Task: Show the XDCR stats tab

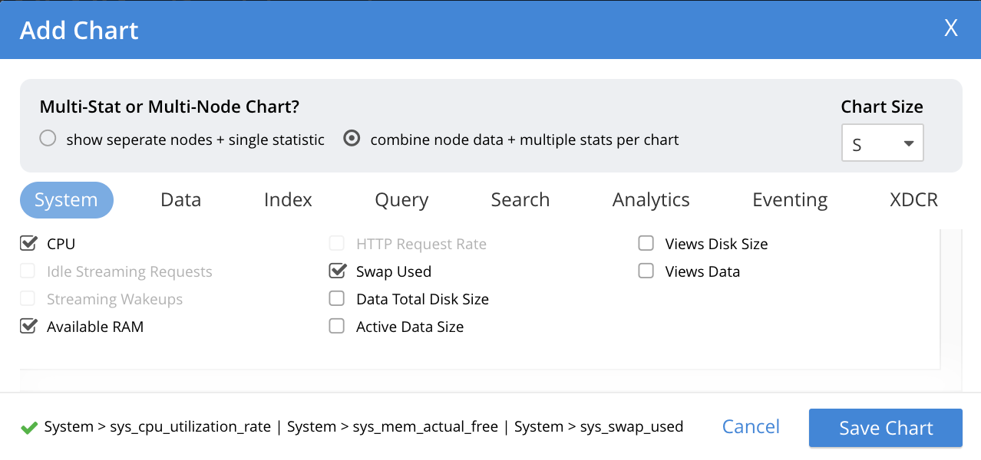Action: (913, 200)
